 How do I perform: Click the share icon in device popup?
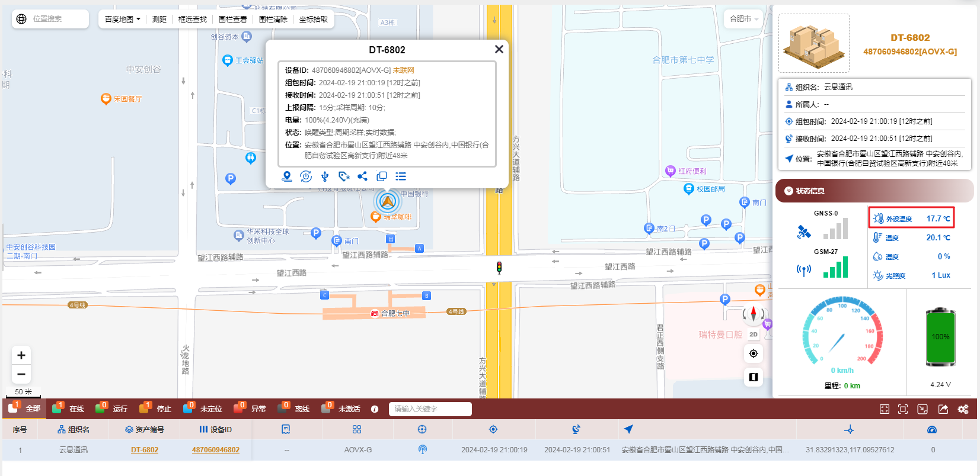pos(363,176)
